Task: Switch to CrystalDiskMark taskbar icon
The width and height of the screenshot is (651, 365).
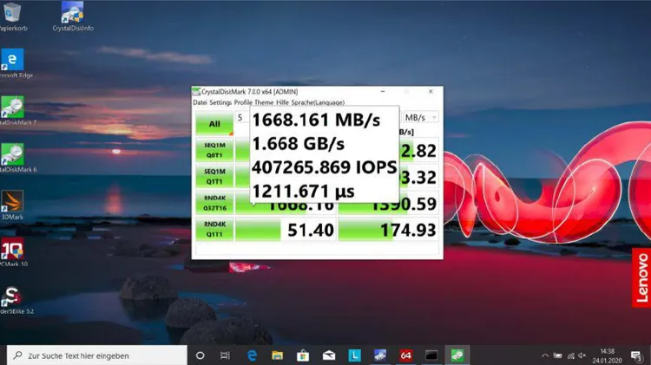Action: click(457, 355)
